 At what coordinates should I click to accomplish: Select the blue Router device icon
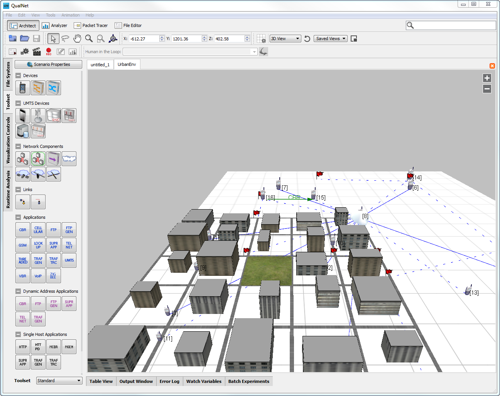coord(54,88)
